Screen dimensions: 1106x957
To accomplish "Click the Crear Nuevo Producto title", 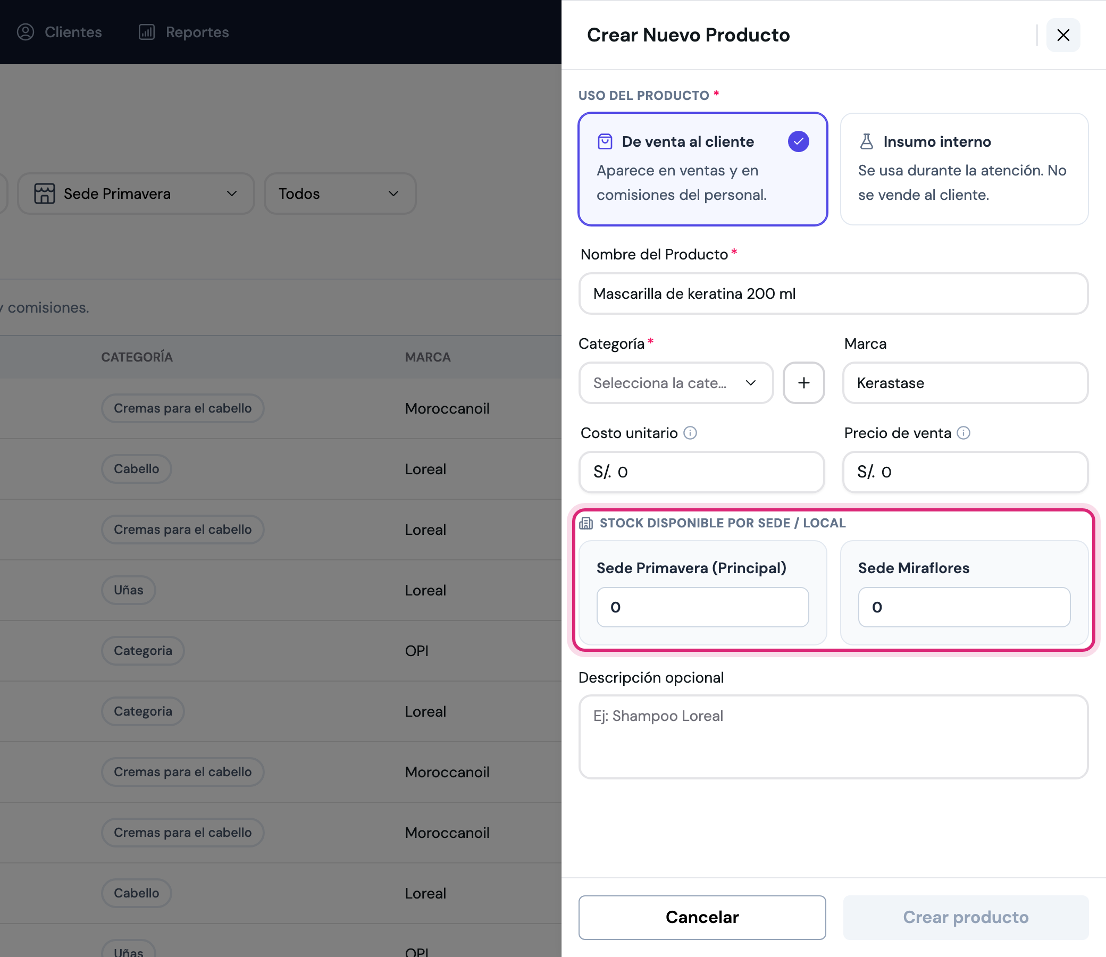I will tap(688, 35).
